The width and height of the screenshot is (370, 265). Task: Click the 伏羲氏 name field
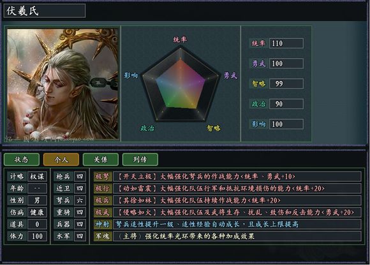pyautogui.click(x=45, y=11)
